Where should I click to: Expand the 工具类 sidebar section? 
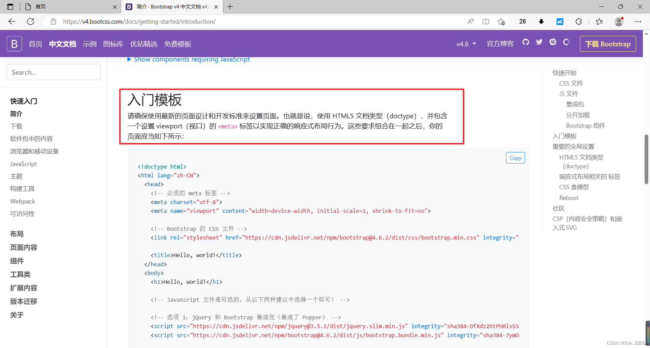20,274
